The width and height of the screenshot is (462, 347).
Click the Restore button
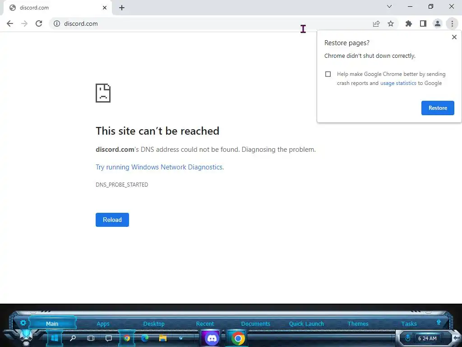[438, 108]
